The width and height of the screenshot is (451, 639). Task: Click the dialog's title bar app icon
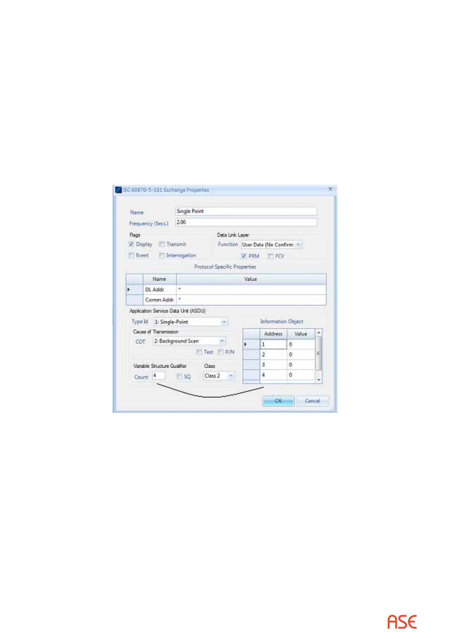coord(119,189)
